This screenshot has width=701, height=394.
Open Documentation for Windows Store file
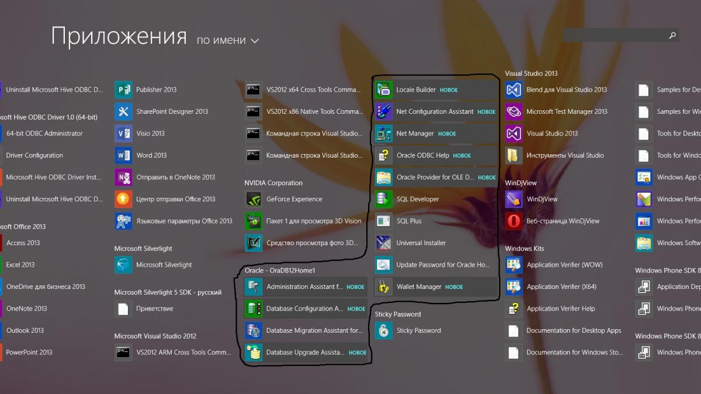click(565, 353)
